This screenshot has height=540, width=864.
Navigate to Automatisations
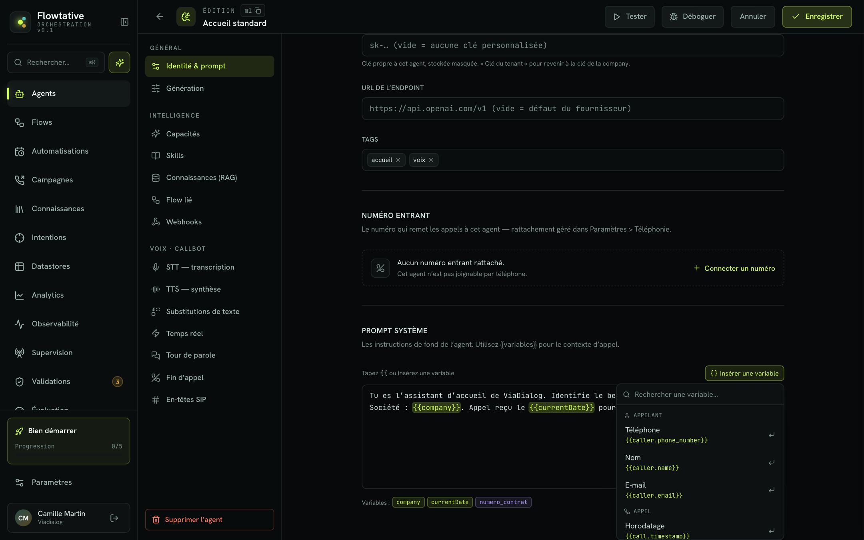[x=69, y=151]
